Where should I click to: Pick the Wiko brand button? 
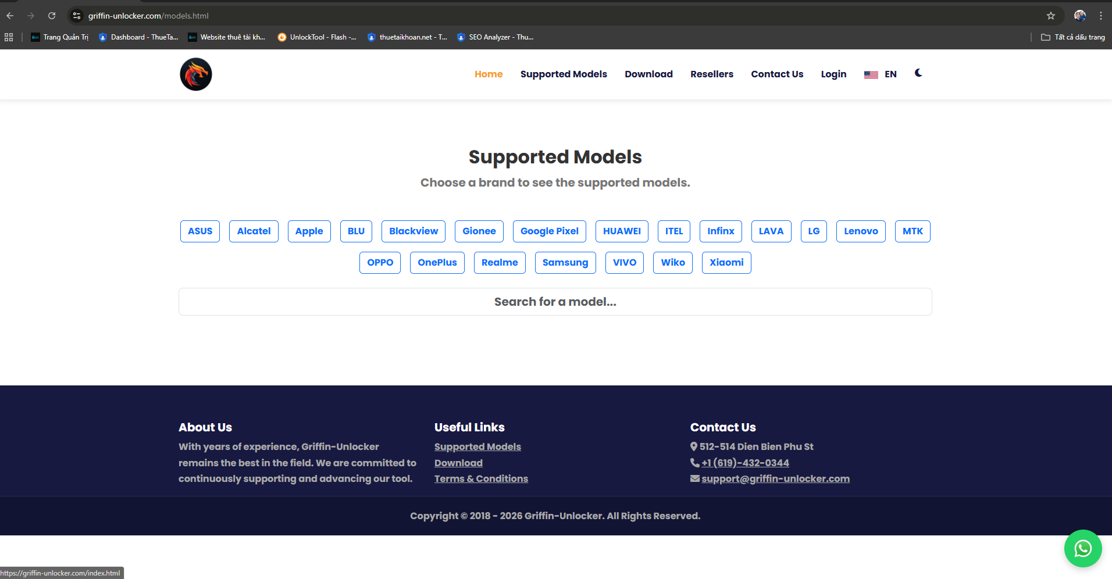point(673,263)
